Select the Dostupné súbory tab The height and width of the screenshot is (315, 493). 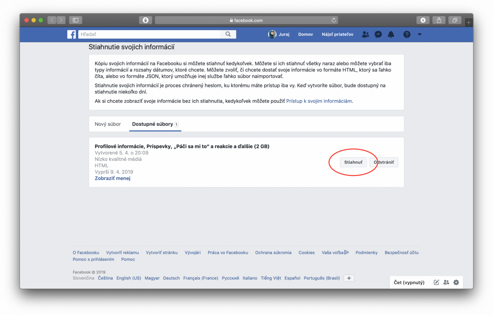point(155,124)
